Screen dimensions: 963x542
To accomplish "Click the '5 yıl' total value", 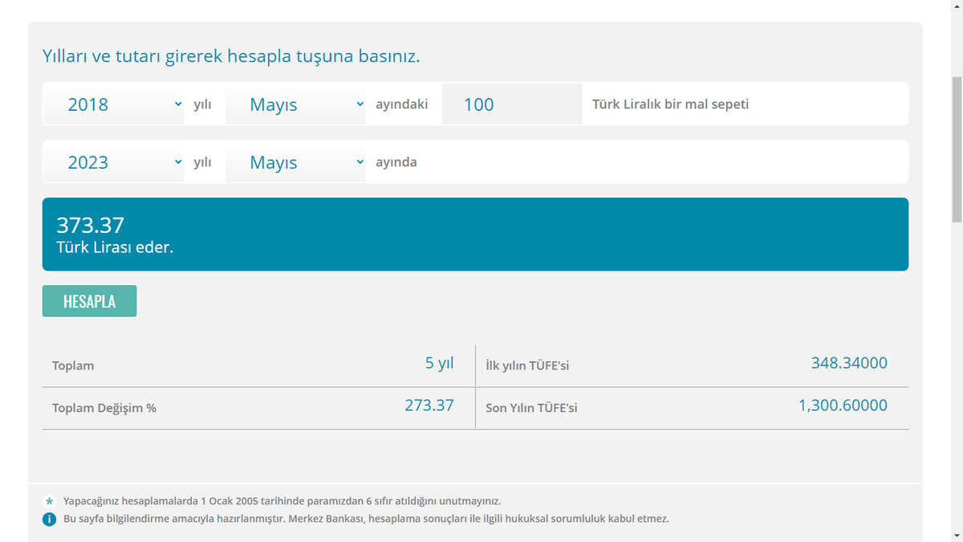I will pos(439,363).
